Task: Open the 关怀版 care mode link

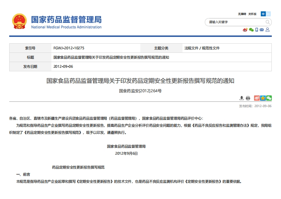Action: coord(252,14)
